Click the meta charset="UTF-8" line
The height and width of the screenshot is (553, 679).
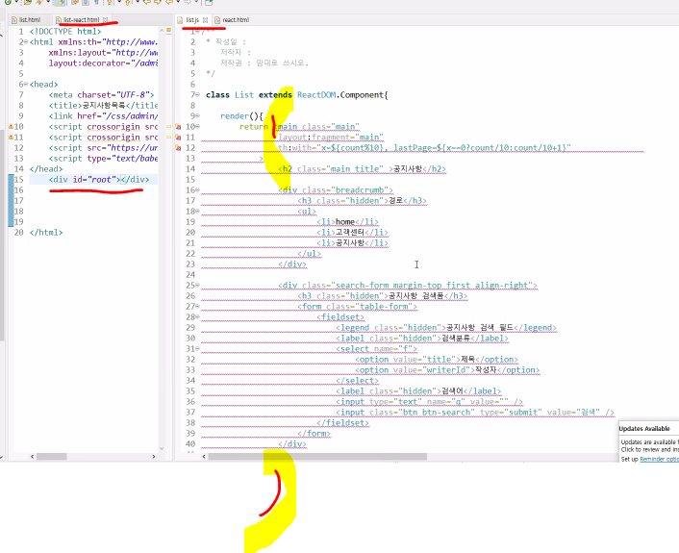[101, 95]
